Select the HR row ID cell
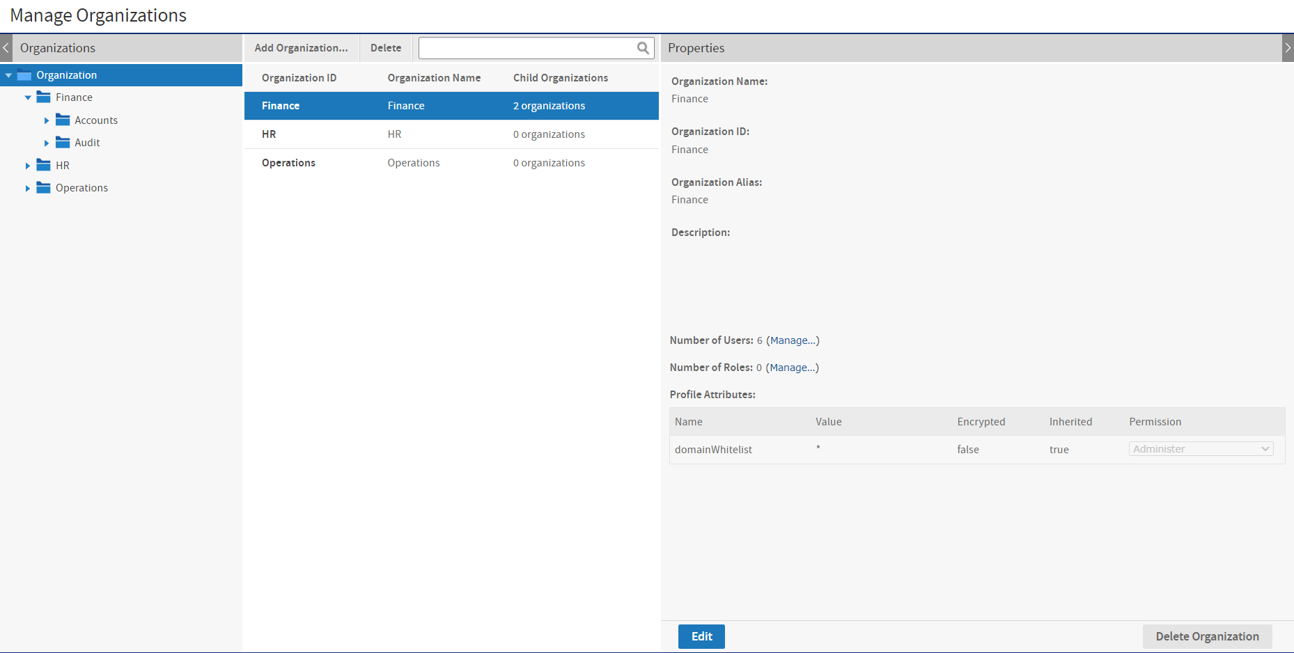 (x=269, y=134)
